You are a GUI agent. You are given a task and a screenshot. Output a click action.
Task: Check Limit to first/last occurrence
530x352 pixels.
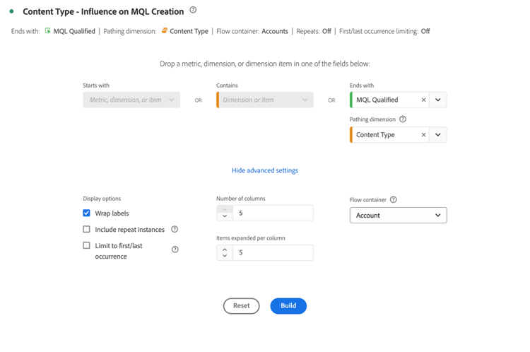point(87,245)
